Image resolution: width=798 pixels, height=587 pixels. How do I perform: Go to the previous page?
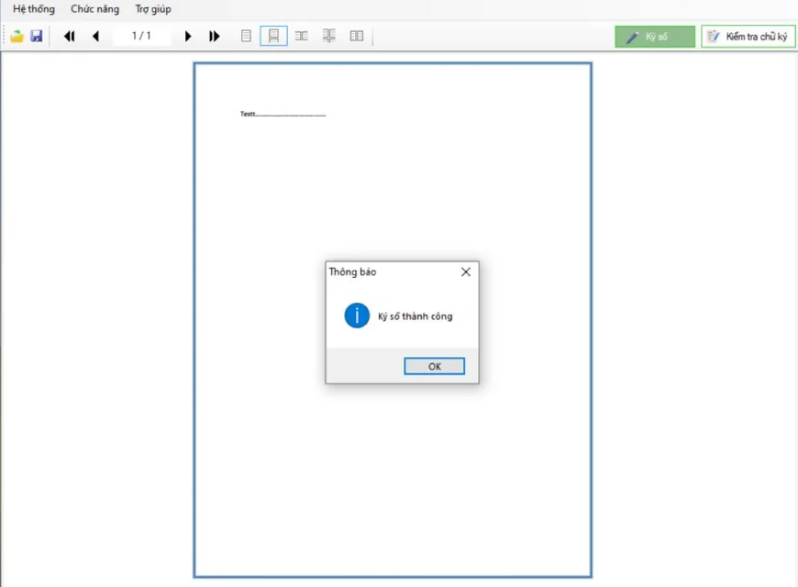tap(95, 36)
